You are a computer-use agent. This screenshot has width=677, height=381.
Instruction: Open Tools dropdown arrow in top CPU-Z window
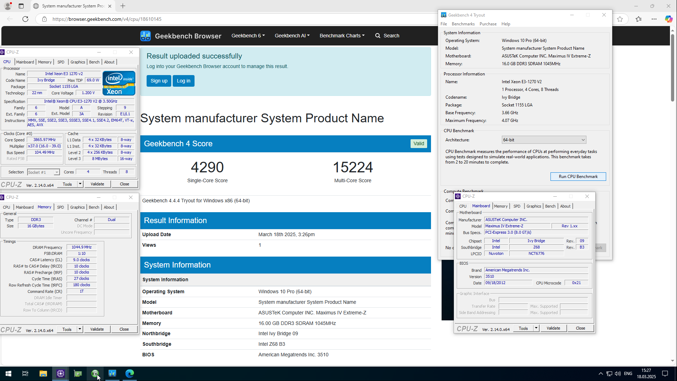point(80,184)
